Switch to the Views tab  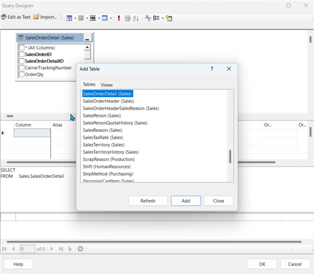coord(107,85)
